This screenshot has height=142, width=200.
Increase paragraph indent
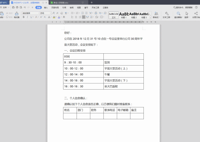coord(86,13)
